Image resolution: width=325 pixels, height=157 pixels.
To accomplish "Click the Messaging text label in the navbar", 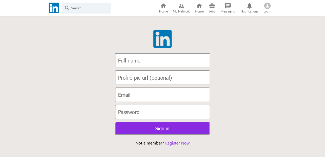I will tap(228, 11).
